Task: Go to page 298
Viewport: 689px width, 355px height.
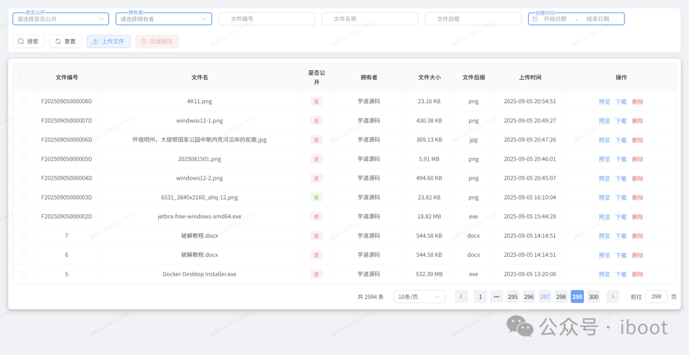Action: tap(561, 296)
